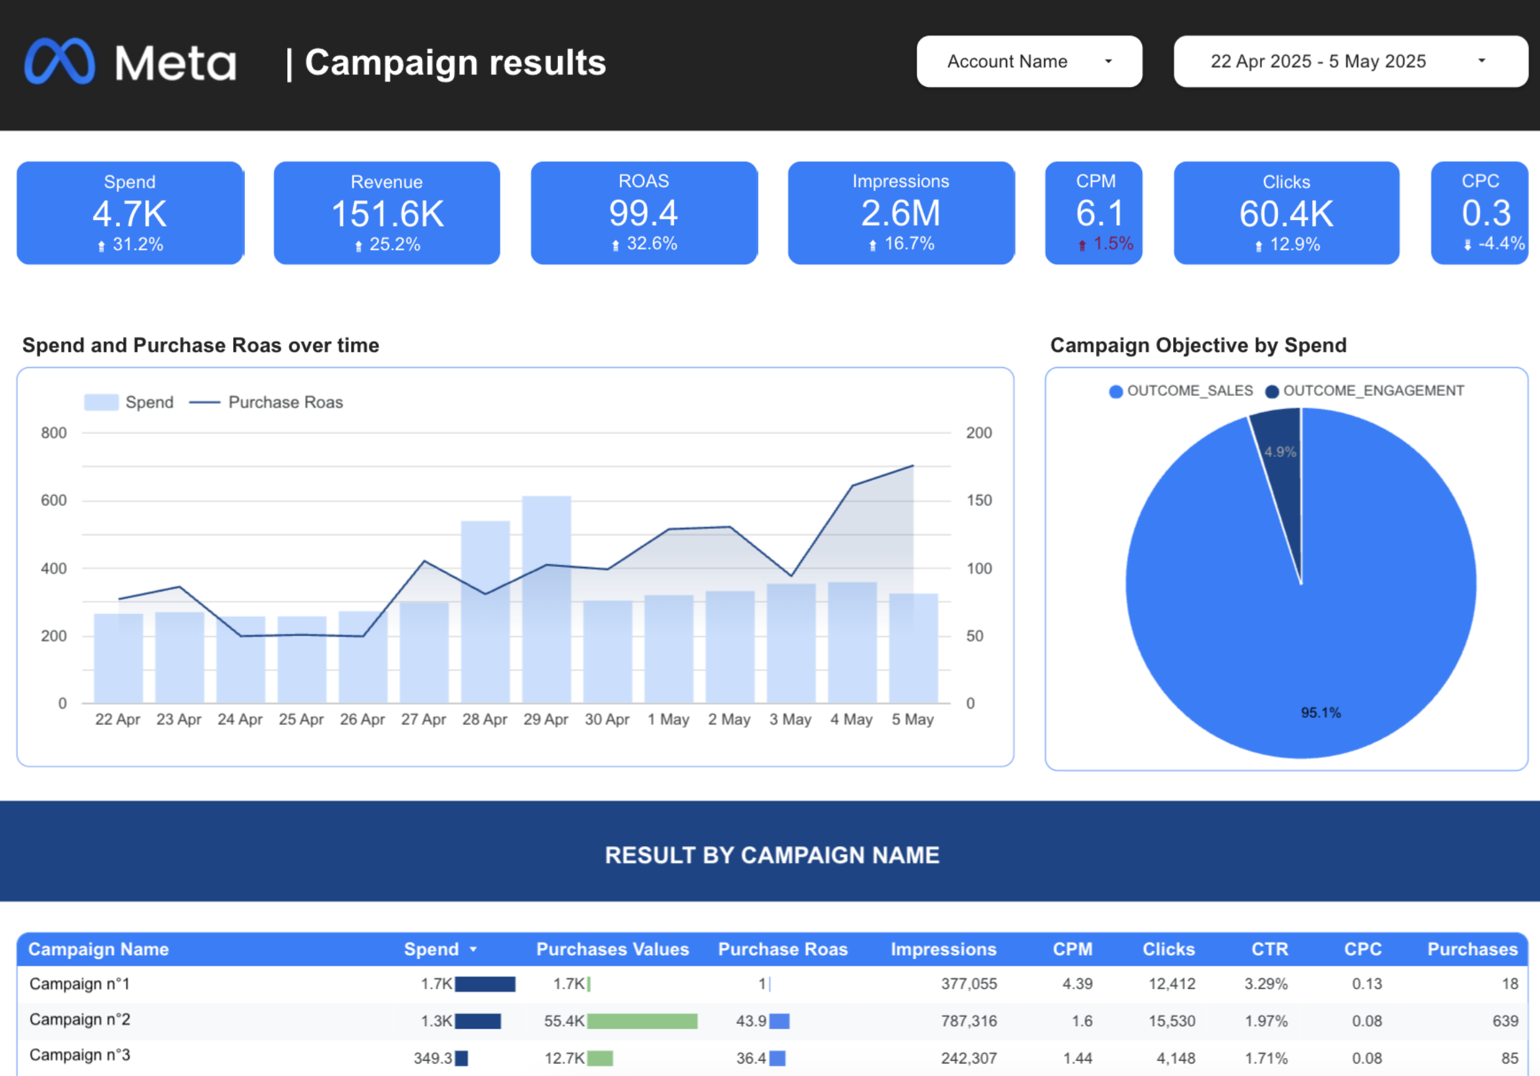
Task: Sort table by the Purchase Roas header
Action: tap(782, 950)
